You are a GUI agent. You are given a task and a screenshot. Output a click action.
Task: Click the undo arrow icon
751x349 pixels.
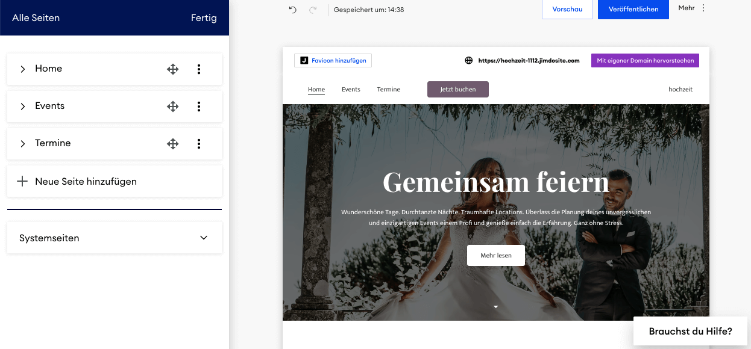pos(293,10)
